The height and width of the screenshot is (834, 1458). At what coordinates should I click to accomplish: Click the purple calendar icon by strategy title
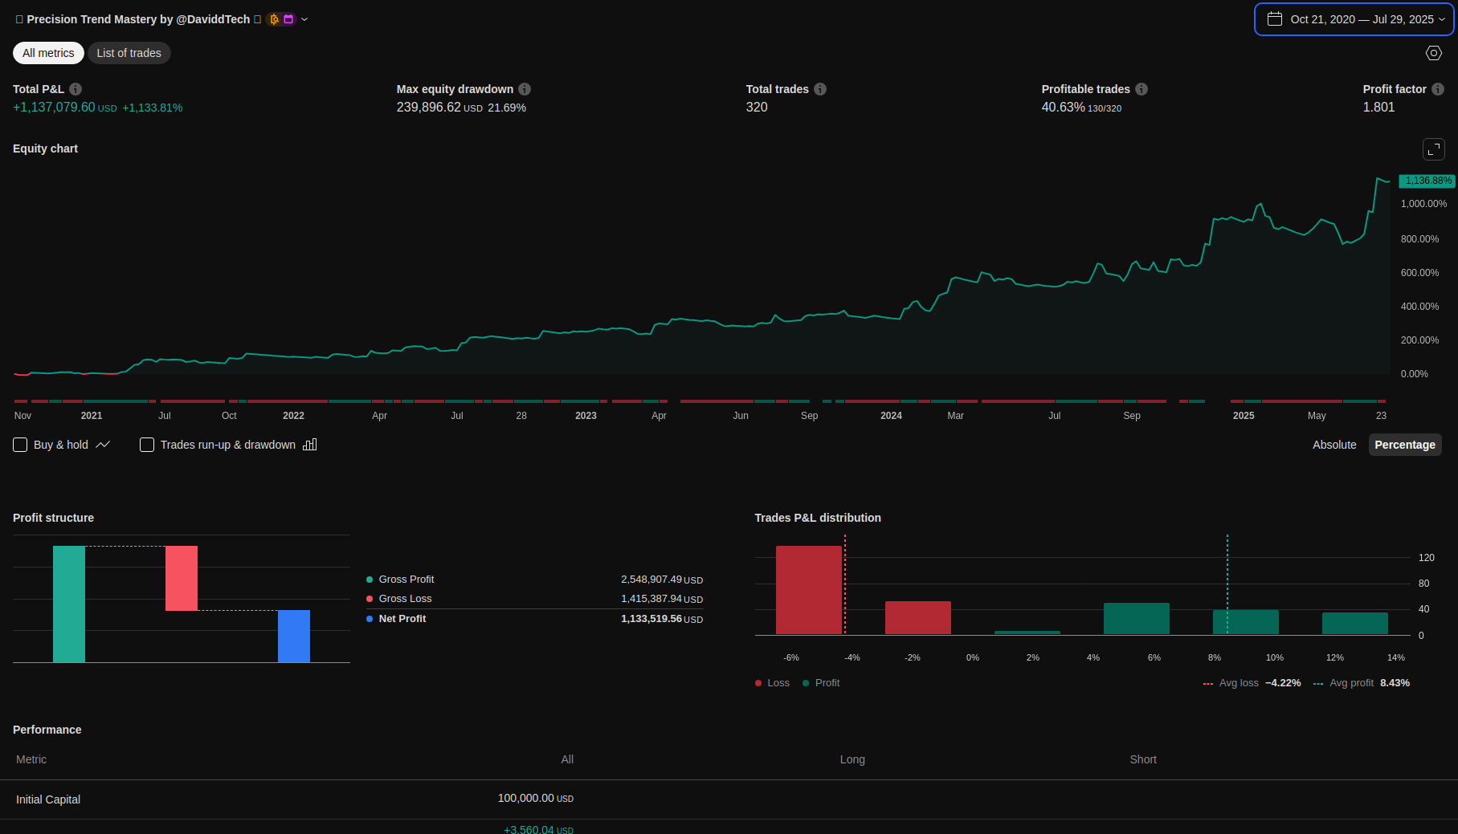[288, 19]
